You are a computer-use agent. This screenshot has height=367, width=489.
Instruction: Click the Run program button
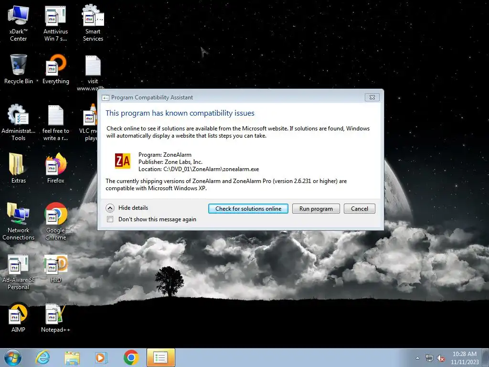pyautogui.click(x=316, y=209)
